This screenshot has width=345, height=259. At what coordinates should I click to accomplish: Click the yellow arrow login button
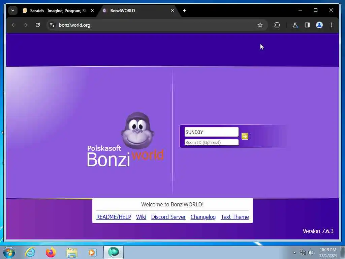tap(245, 136)
